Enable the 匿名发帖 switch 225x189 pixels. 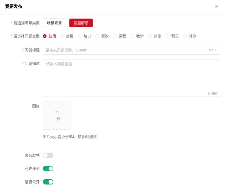pos(48,155)
